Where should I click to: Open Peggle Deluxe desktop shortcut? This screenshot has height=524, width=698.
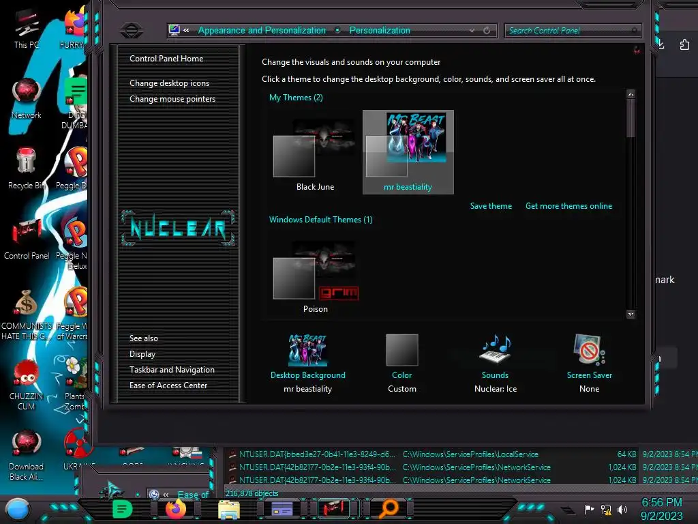coord(74,169)
